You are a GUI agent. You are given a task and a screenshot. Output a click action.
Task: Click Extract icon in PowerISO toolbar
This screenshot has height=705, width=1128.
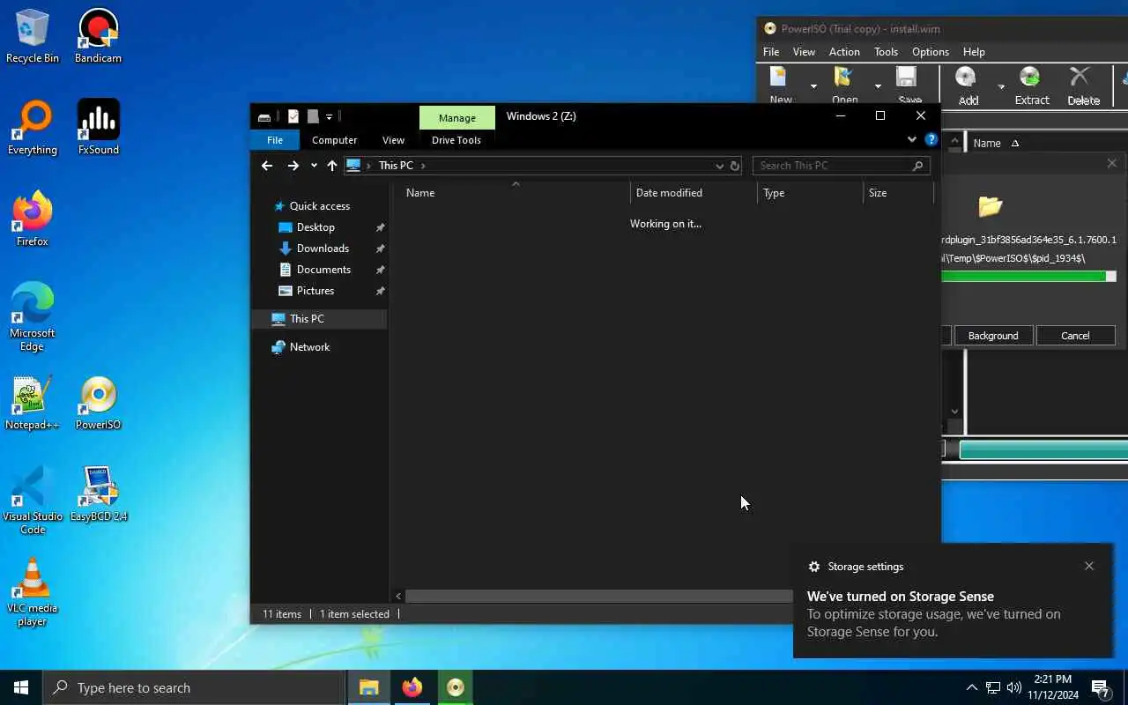point(1031,85)
